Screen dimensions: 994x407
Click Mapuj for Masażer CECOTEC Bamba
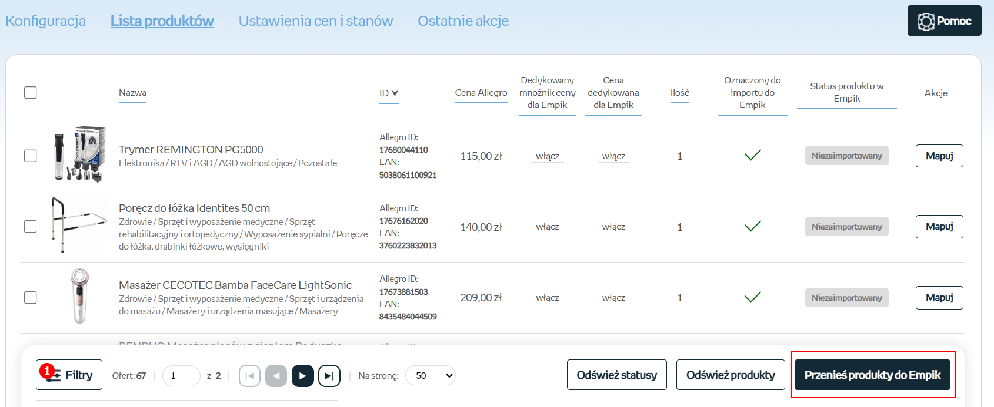click(939, 298)
